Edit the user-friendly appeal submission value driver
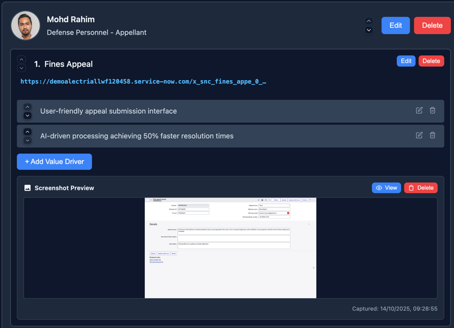 pos(419,110)
